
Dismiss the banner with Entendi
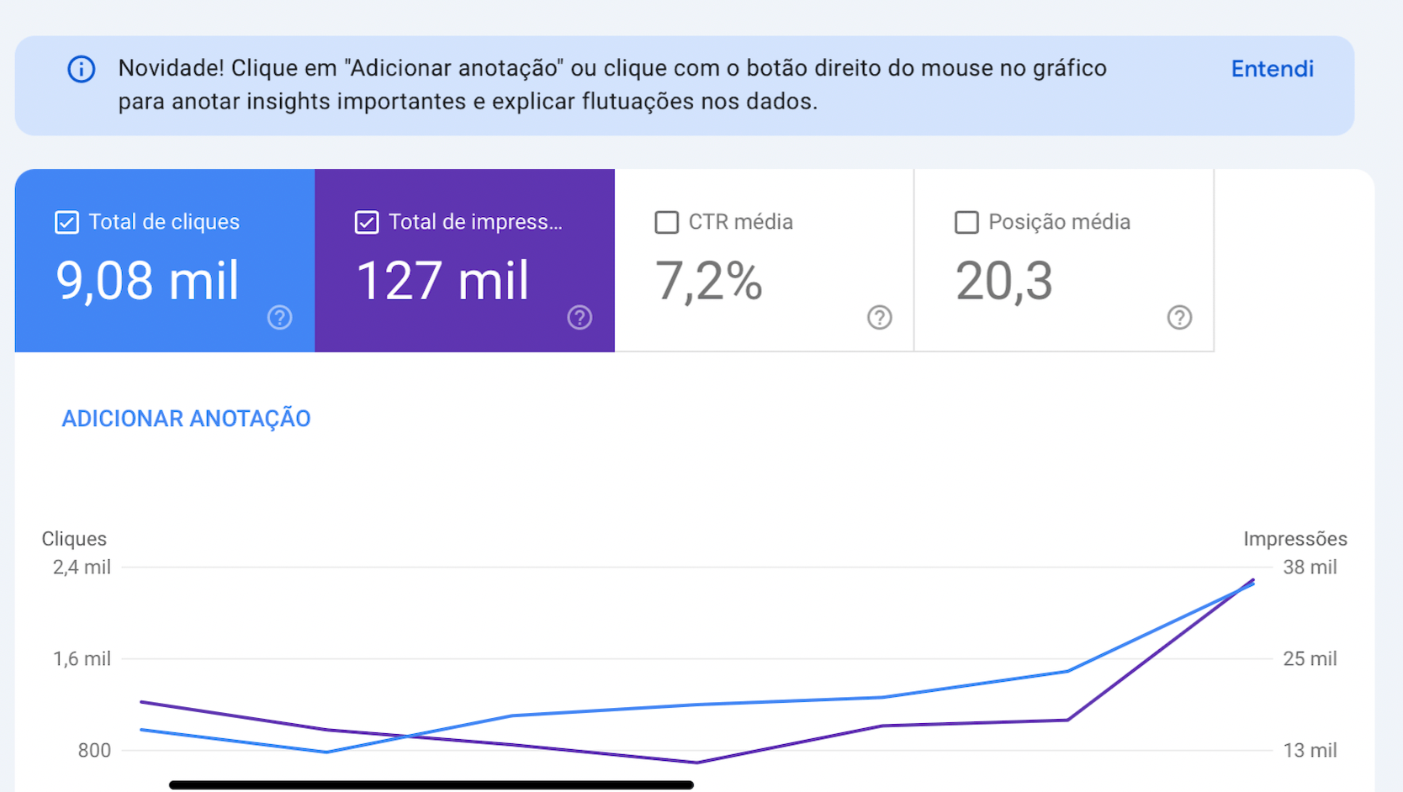coord(1272,69)
